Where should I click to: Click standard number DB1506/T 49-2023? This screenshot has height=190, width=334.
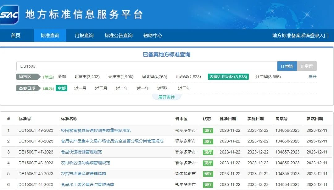[36, 130]
